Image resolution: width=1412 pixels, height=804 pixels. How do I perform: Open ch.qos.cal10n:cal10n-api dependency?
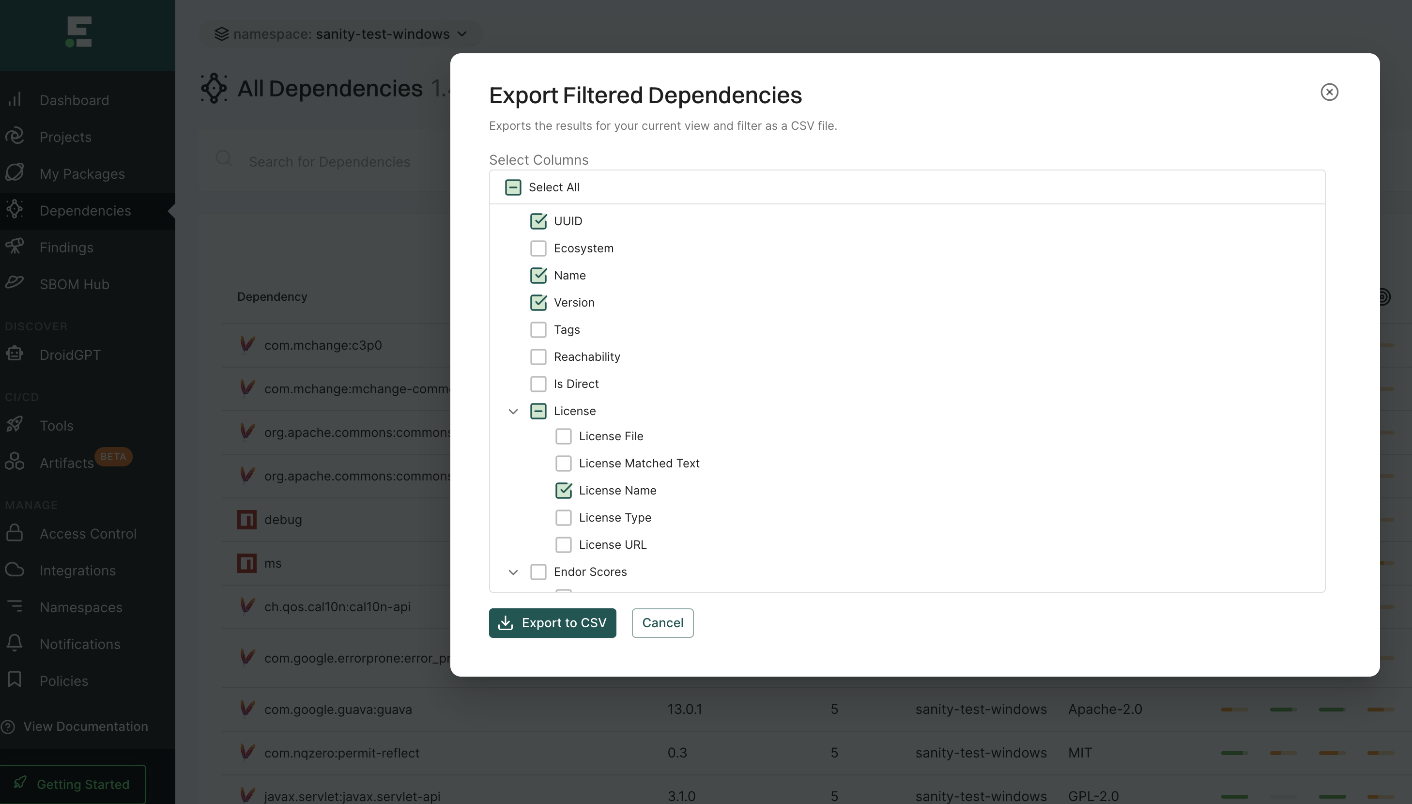click(338, 606)
